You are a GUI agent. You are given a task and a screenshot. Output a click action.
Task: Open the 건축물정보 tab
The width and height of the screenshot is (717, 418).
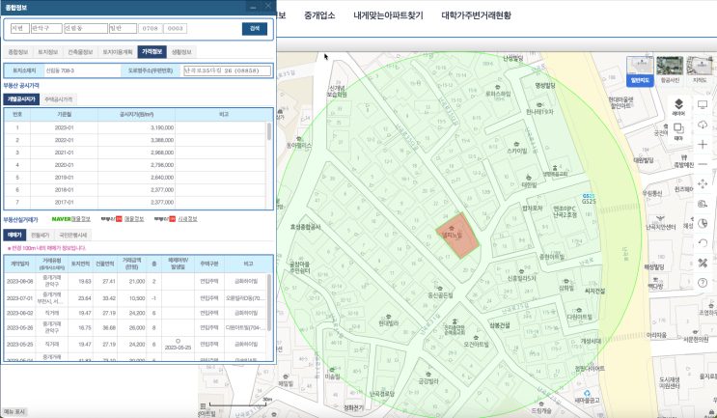click(80, 52)
